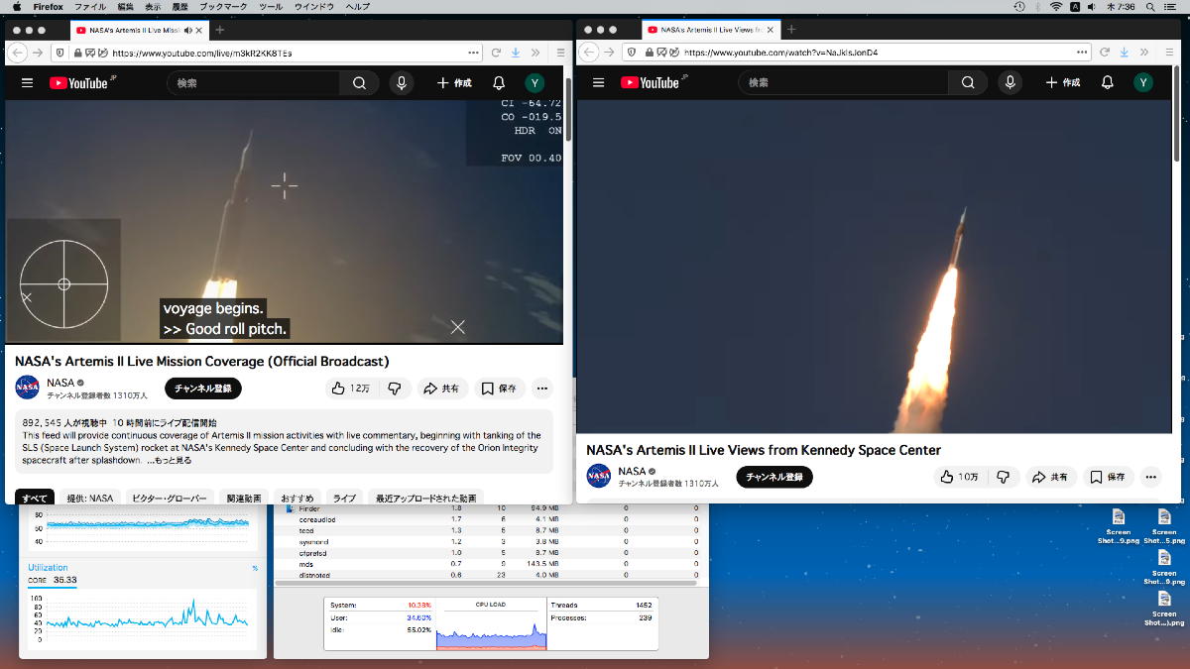Open more actions menu for Kennedy Live Views video

coord(1150,477)
